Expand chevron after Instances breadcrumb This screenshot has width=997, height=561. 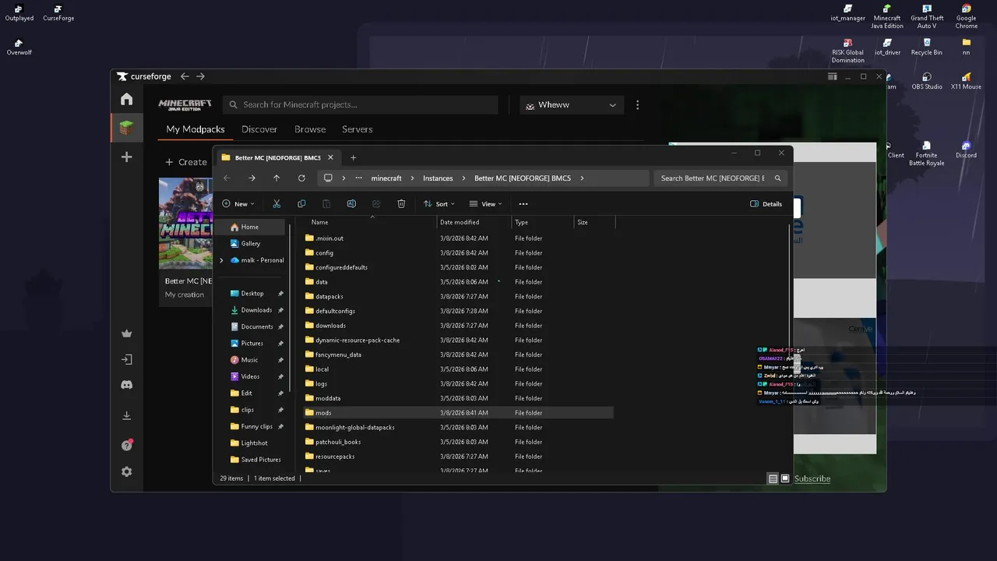pos(463,178)
